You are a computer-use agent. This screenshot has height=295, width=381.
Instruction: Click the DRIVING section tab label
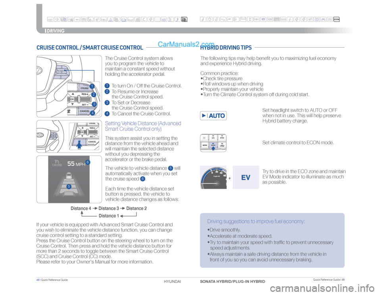(56, 31)
